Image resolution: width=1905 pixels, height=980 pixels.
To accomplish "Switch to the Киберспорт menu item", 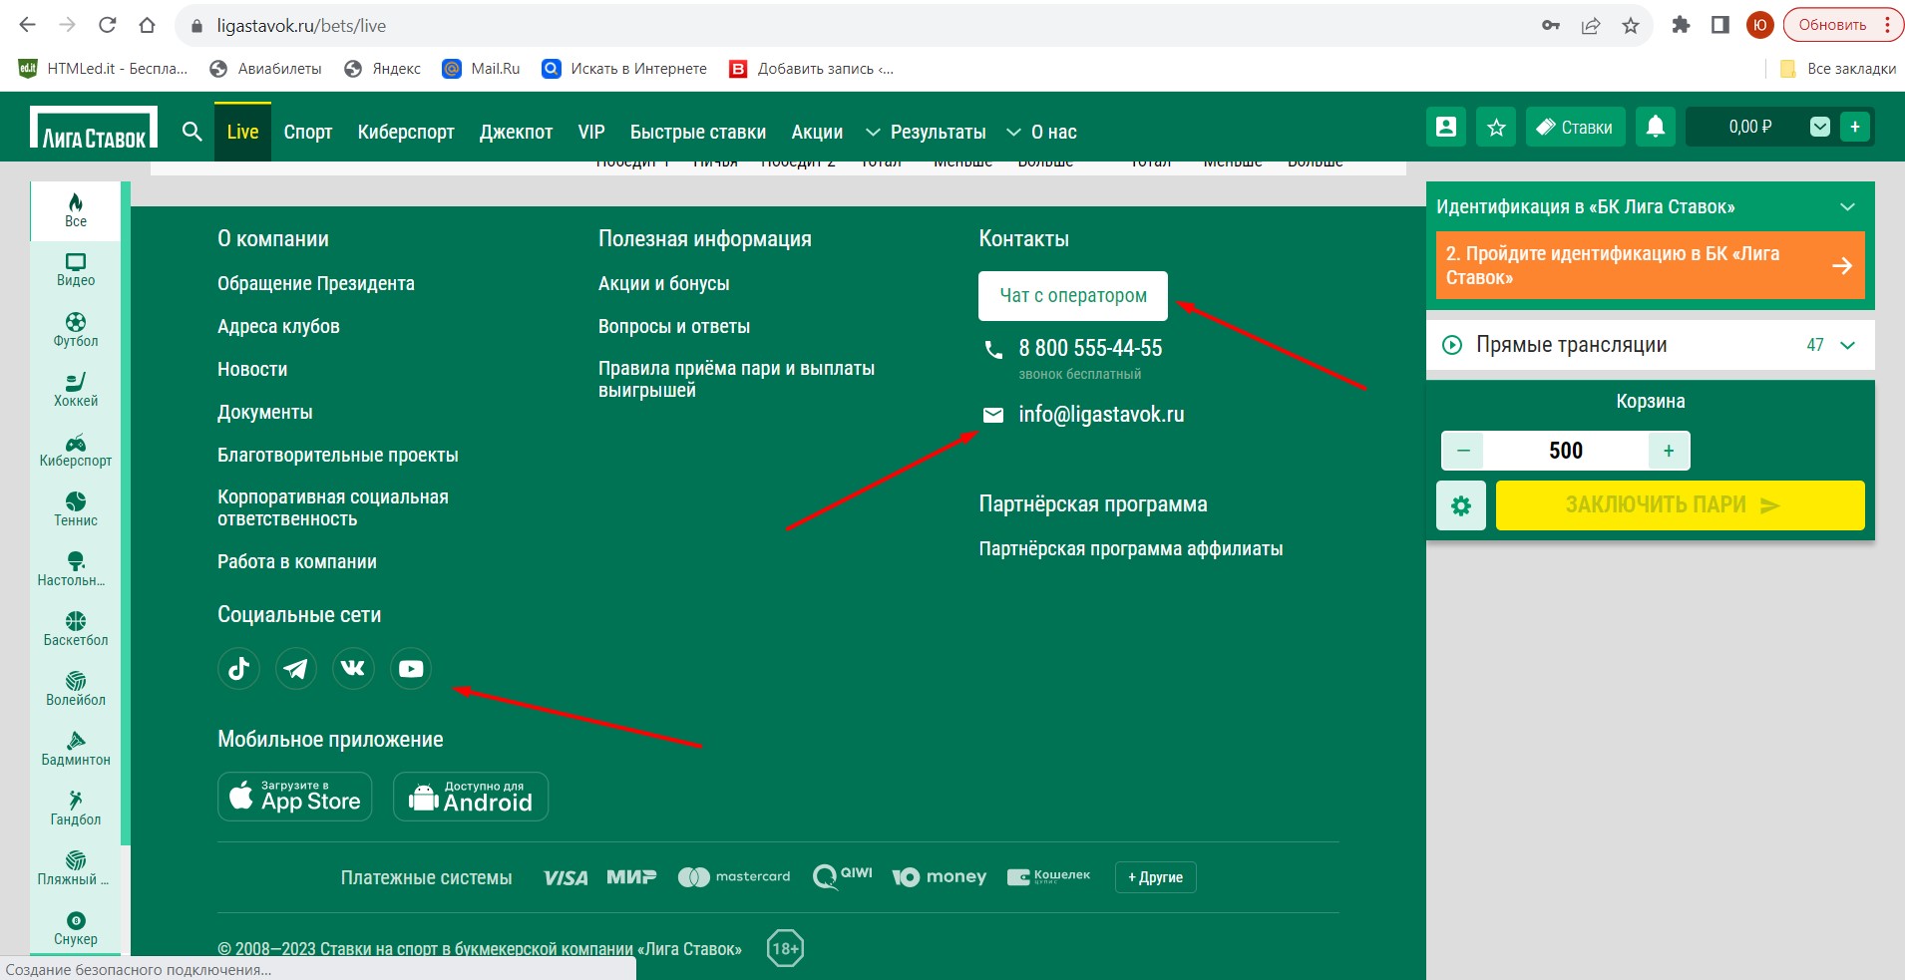I will tap(405, 132).
